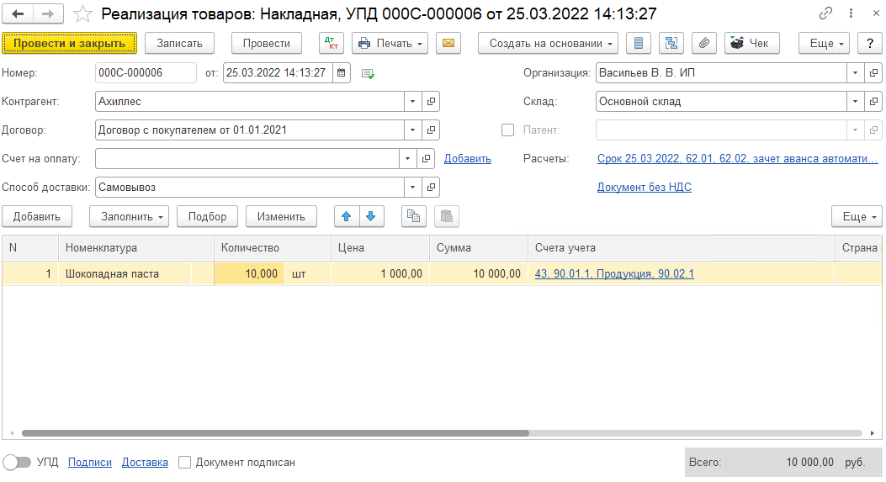This screenshot has width=886, height=482.
Task: Add document to favorites with star
Action: coord(82,13)
